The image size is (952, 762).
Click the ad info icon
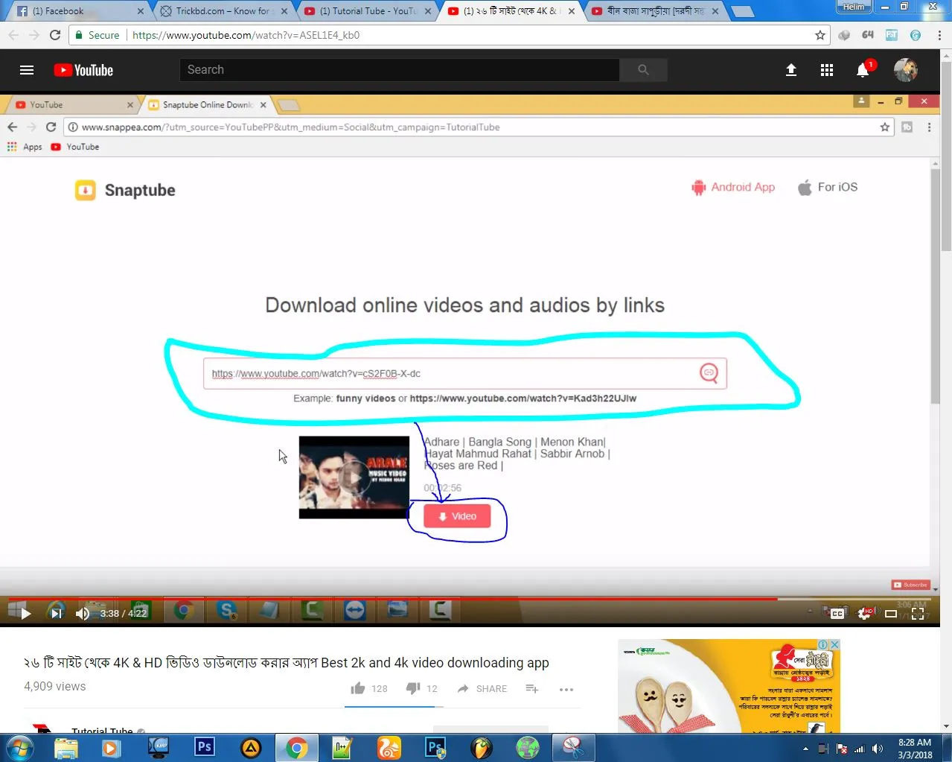(824, 644)
